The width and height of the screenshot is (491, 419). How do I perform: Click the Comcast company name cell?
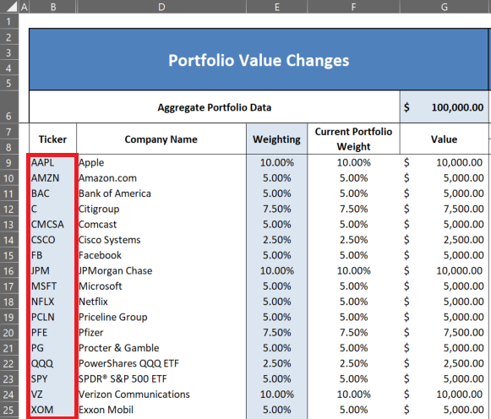pos(161,225)
